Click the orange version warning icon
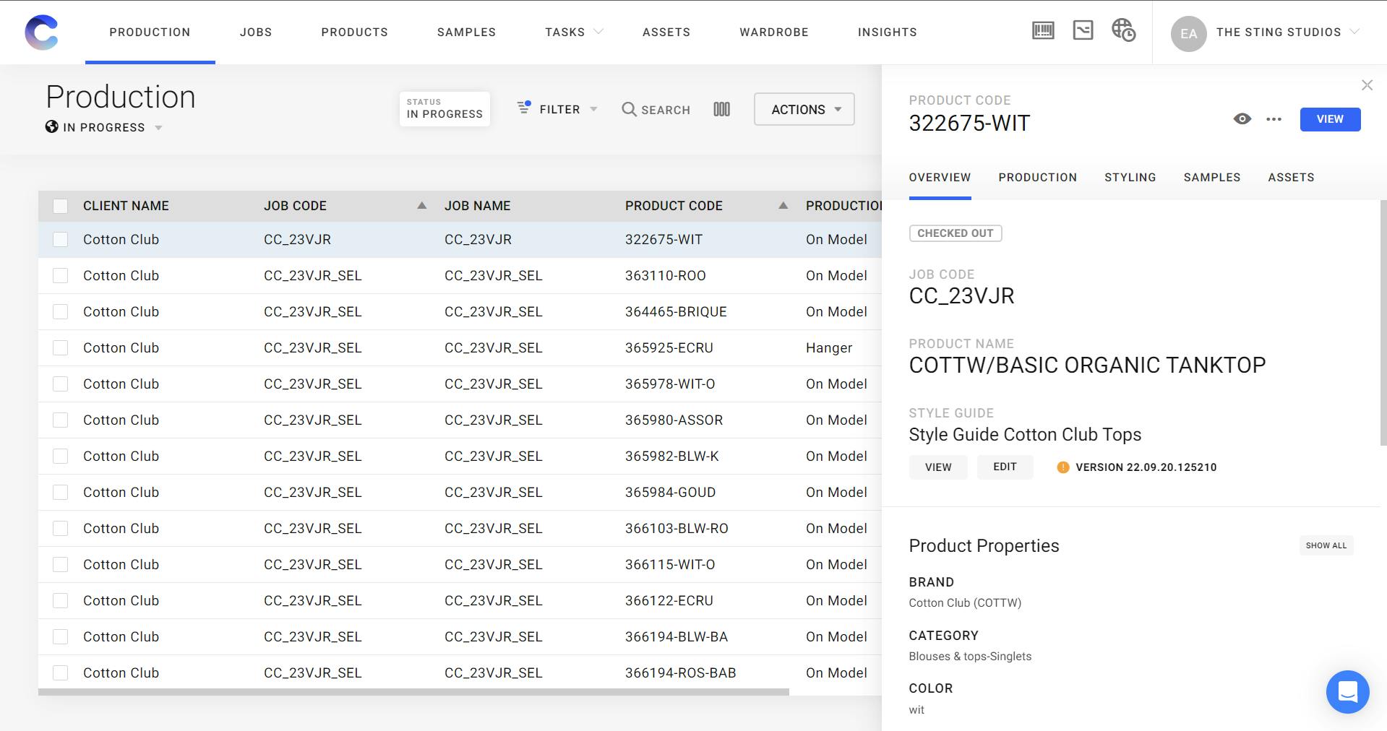This screenshot has width=1387, height=731. (x=1062, y=467)
